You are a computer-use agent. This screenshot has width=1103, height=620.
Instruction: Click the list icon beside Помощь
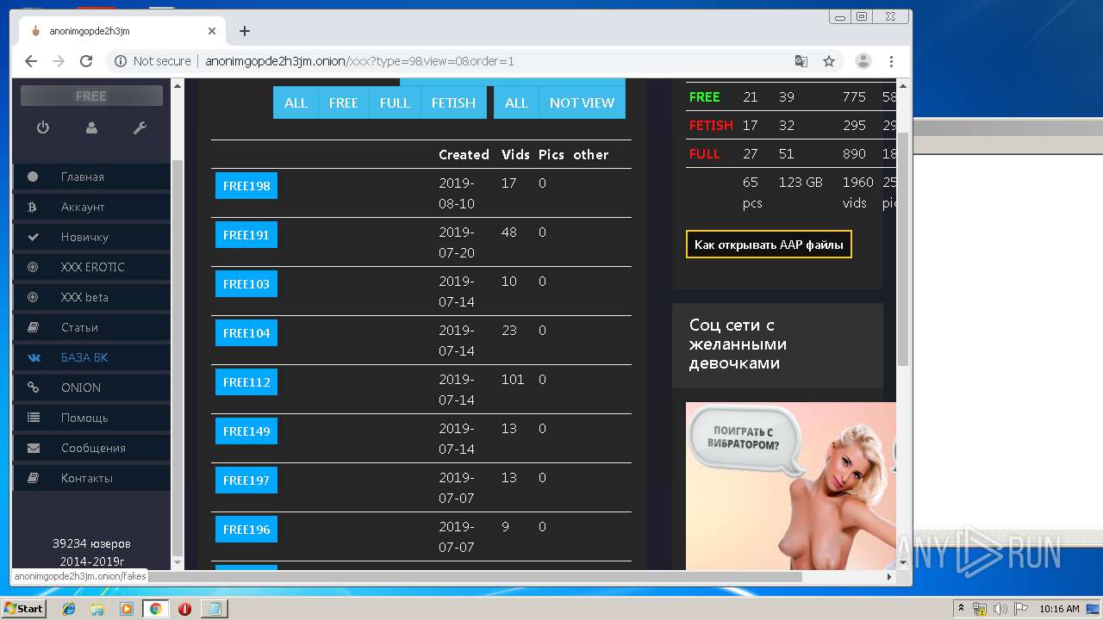point(33,418)
